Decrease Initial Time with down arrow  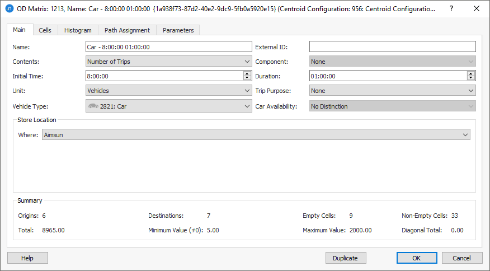(x=247, y=78)
